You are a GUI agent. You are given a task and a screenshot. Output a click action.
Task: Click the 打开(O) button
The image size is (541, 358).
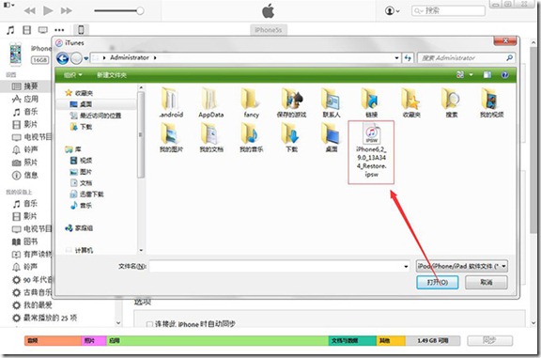point(438,283)
